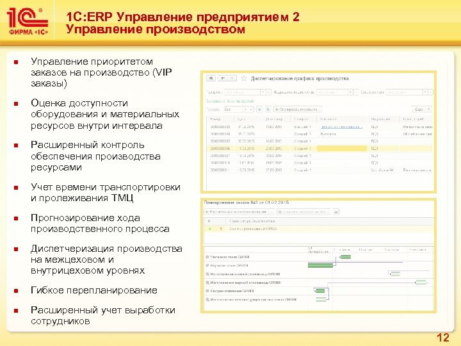Click the plan-by-model button in orders toolbar

pyautogui.click(x=298, y=110)
